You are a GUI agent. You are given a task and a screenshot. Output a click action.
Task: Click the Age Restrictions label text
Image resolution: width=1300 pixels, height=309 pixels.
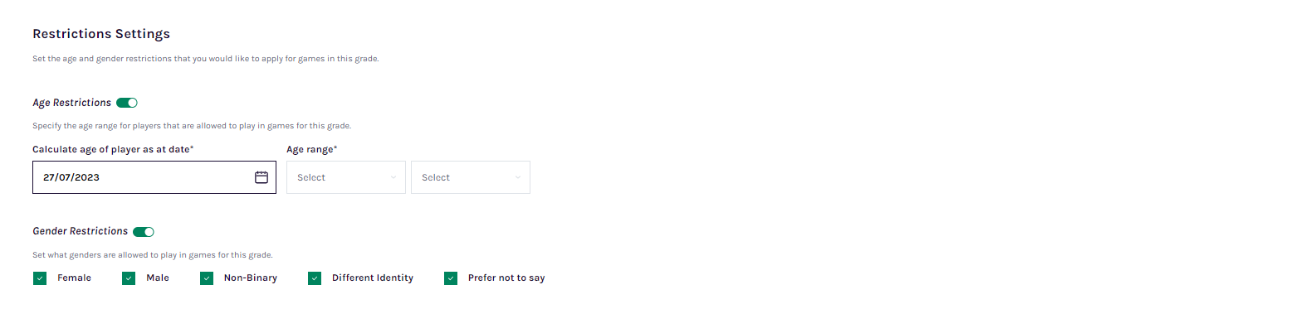click(72, 103)
